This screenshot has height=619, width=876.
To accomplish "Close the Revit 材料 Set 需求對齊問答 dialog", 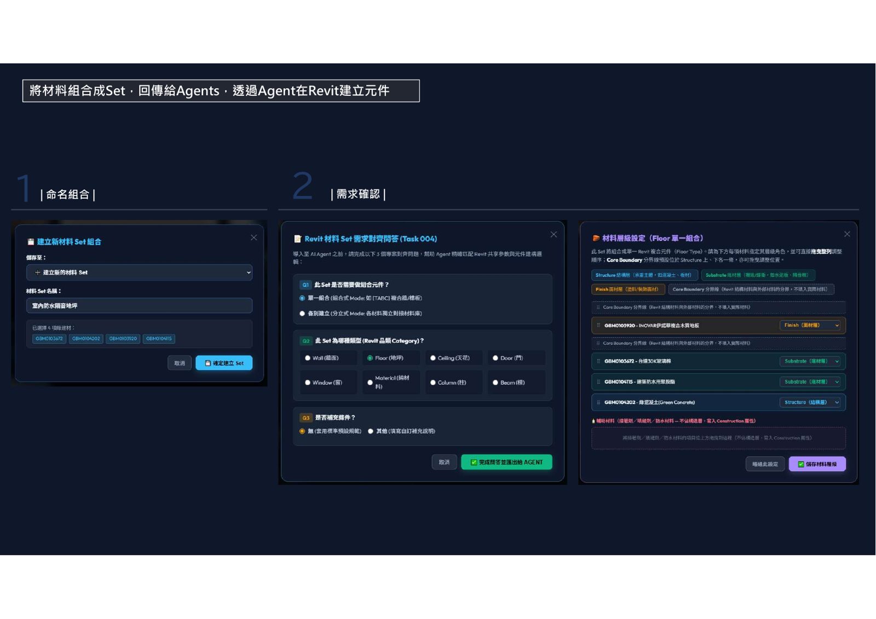I will pyautogui.click(x=554, y=234).
